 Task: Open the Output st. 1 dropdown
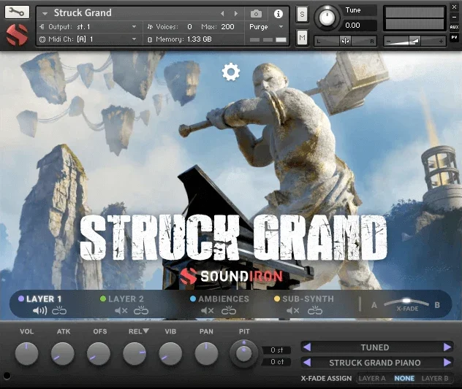(89, 27)
